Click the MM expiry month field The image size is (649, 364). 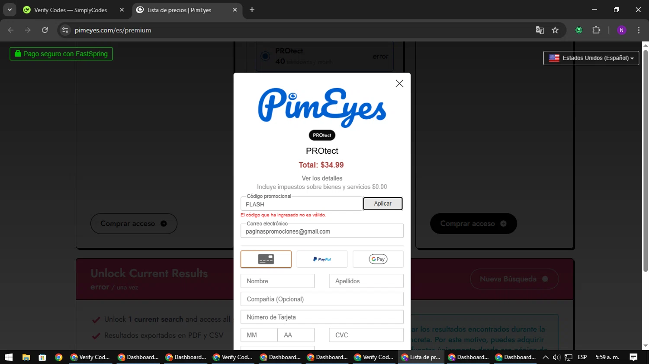[259, 335]
